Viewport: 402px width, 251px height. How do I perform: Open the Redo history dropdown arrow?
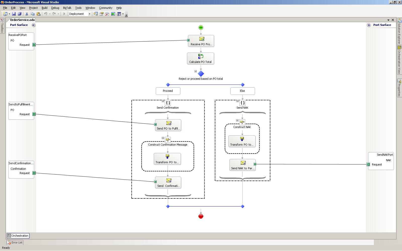pyautogui.click(x=58, y=14)
